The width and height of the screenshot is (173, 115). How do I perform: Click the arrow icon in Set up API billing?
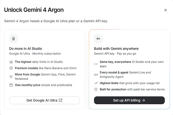pos(143,100)
